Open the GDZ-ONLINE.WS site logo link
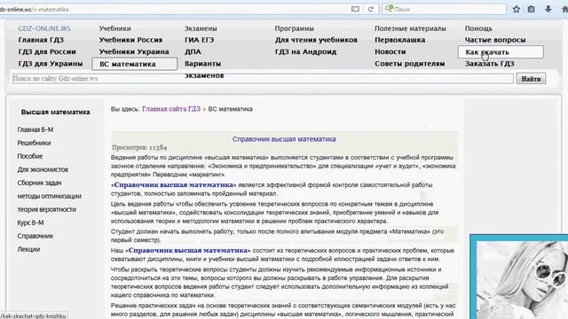Screen dimensions: 568x319 click(44, 28)
